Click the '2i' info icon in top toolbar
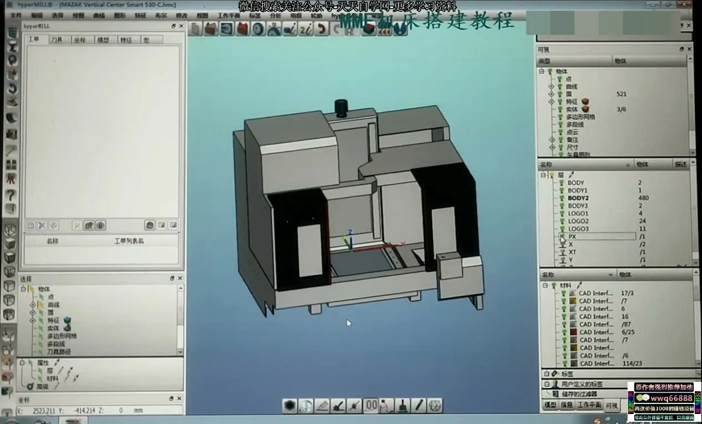The width and height of the screenshot is (702, 424). 305,29
